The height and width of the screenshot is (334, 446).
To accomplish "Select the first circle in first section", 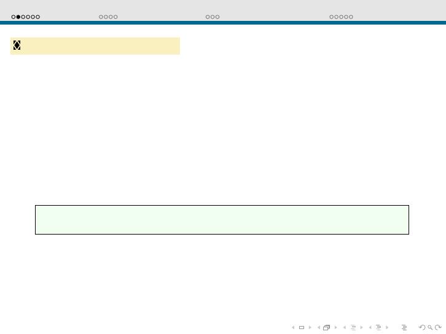I will coord(14,17).
